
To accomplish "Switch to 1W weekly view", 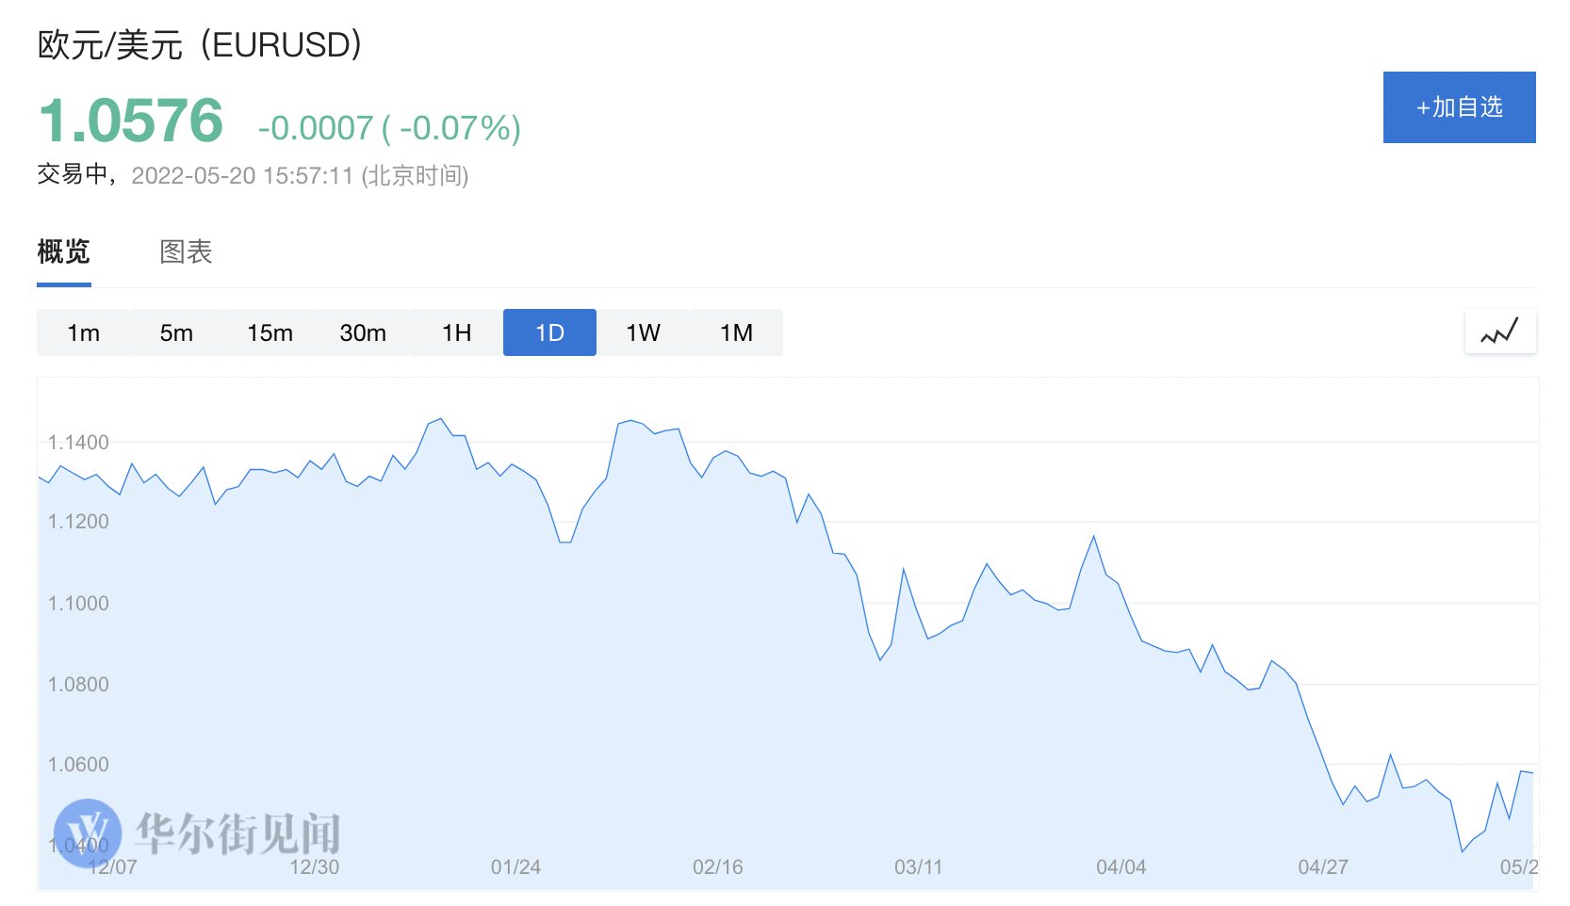I will click(x=643, y=332).
